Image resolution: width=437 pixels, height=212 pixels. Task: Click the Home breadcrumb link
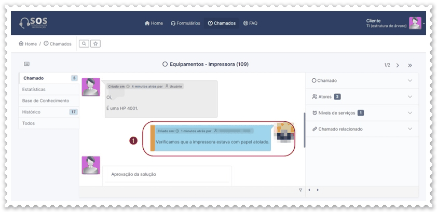[28, 44]
